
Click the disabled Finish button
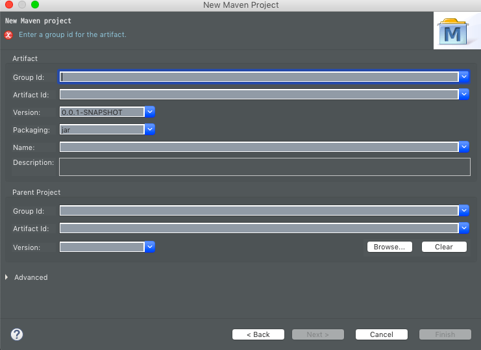[x=445, y=334]
